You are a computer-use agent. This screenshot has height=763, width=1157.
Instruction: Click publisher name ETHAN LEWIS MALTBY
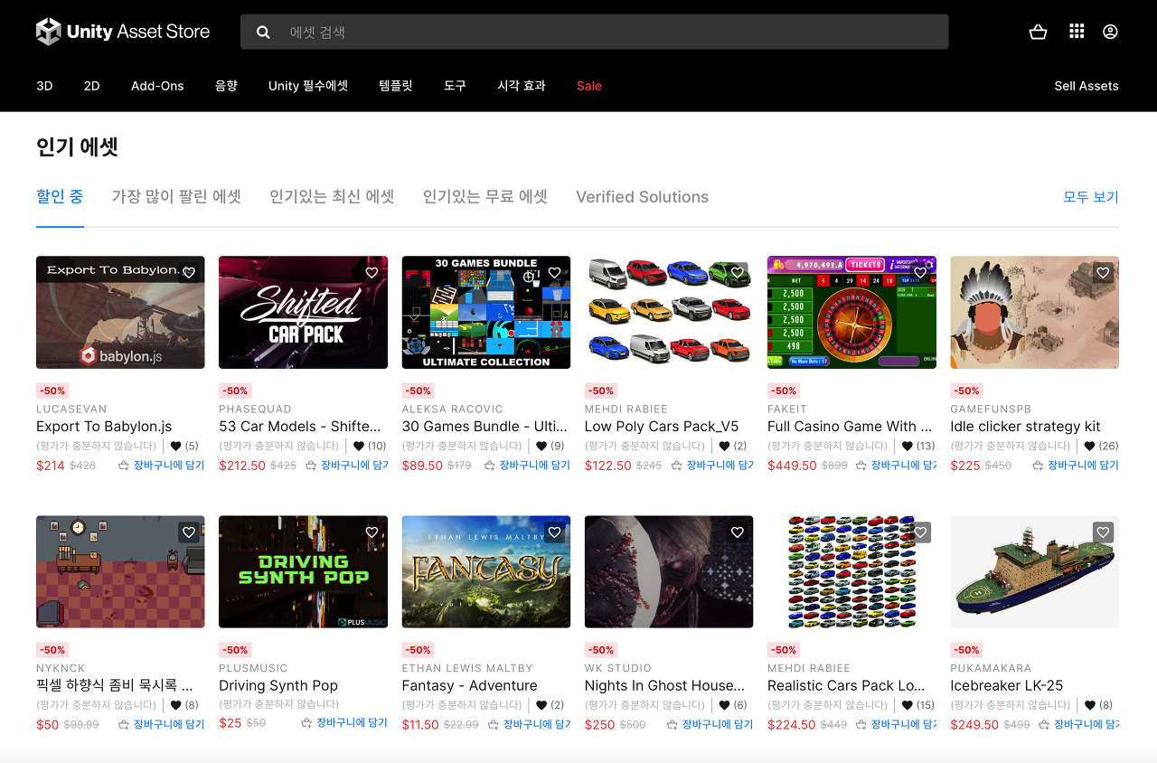pyautogui.click(x=466, y=668)
